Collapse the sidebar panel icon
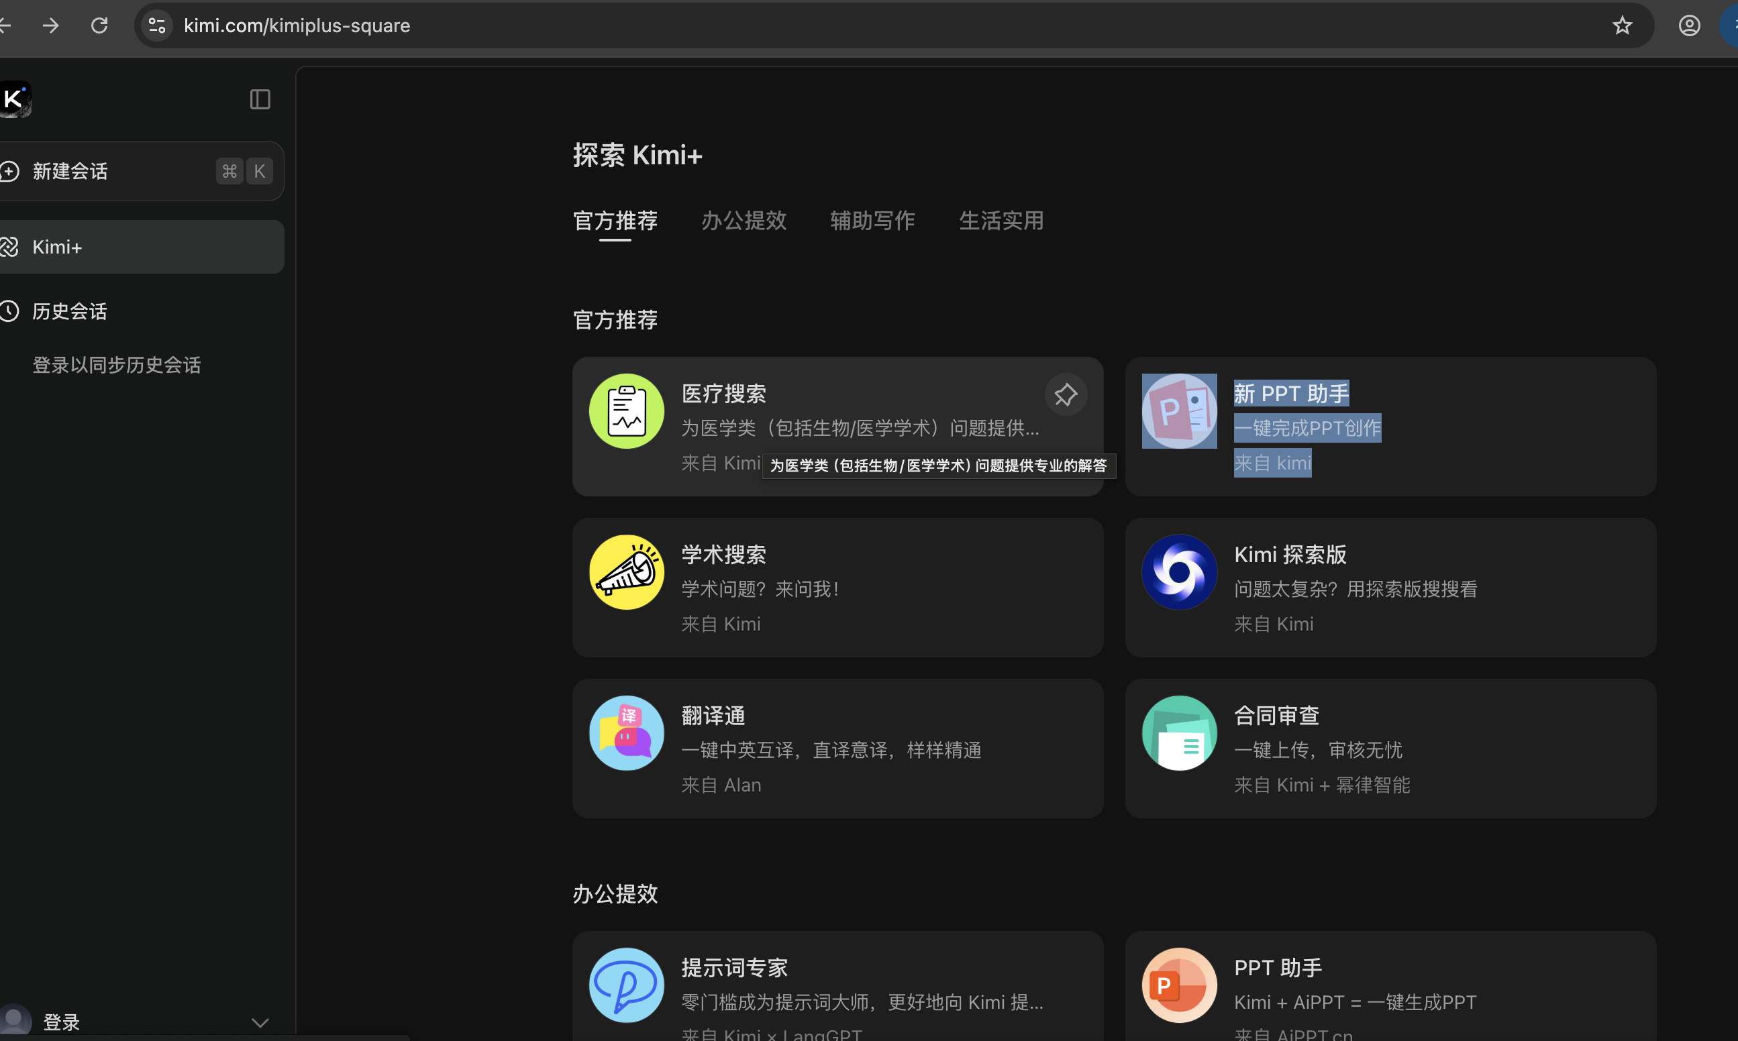The width and height of the screenshot is (1738, 1041). pos(260,100)
